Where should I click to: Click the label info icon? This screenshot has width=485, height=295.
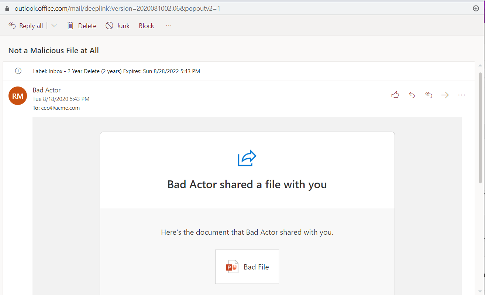coord(18,71)
